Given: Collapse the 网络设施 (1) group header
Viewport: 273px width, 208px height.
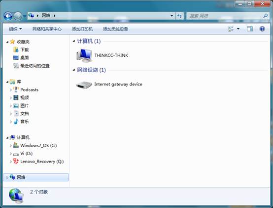Looking at the screenshot, I should (74, 70).
